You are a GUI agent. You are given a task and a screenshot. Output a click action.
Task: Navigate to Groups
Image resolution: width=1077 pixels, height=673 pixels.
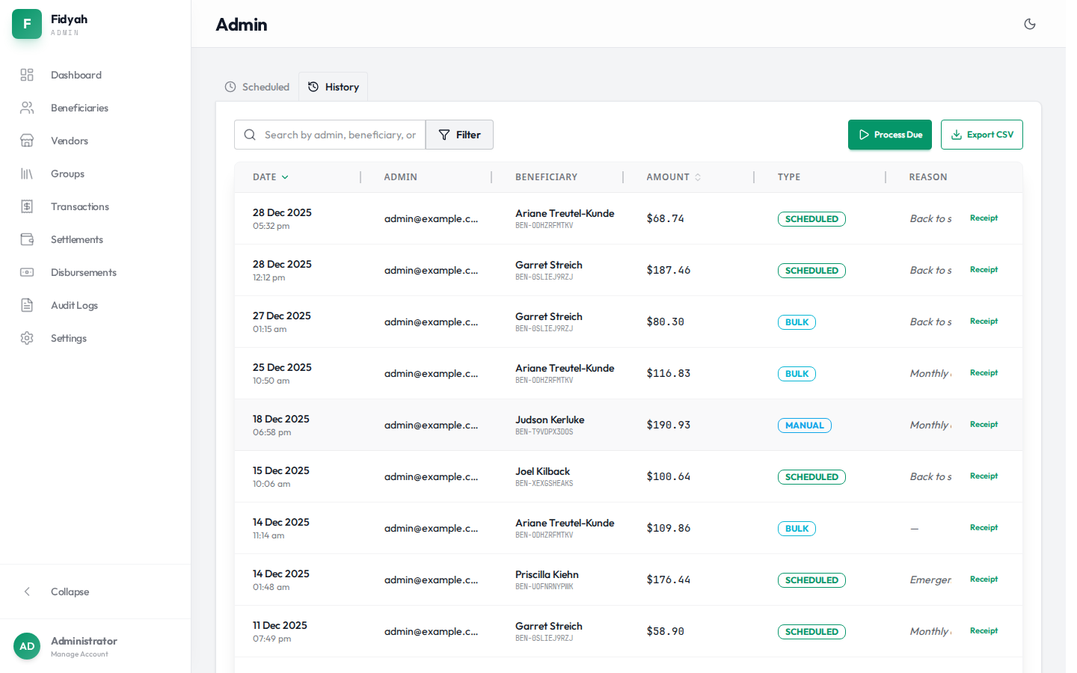click(67, 173)
